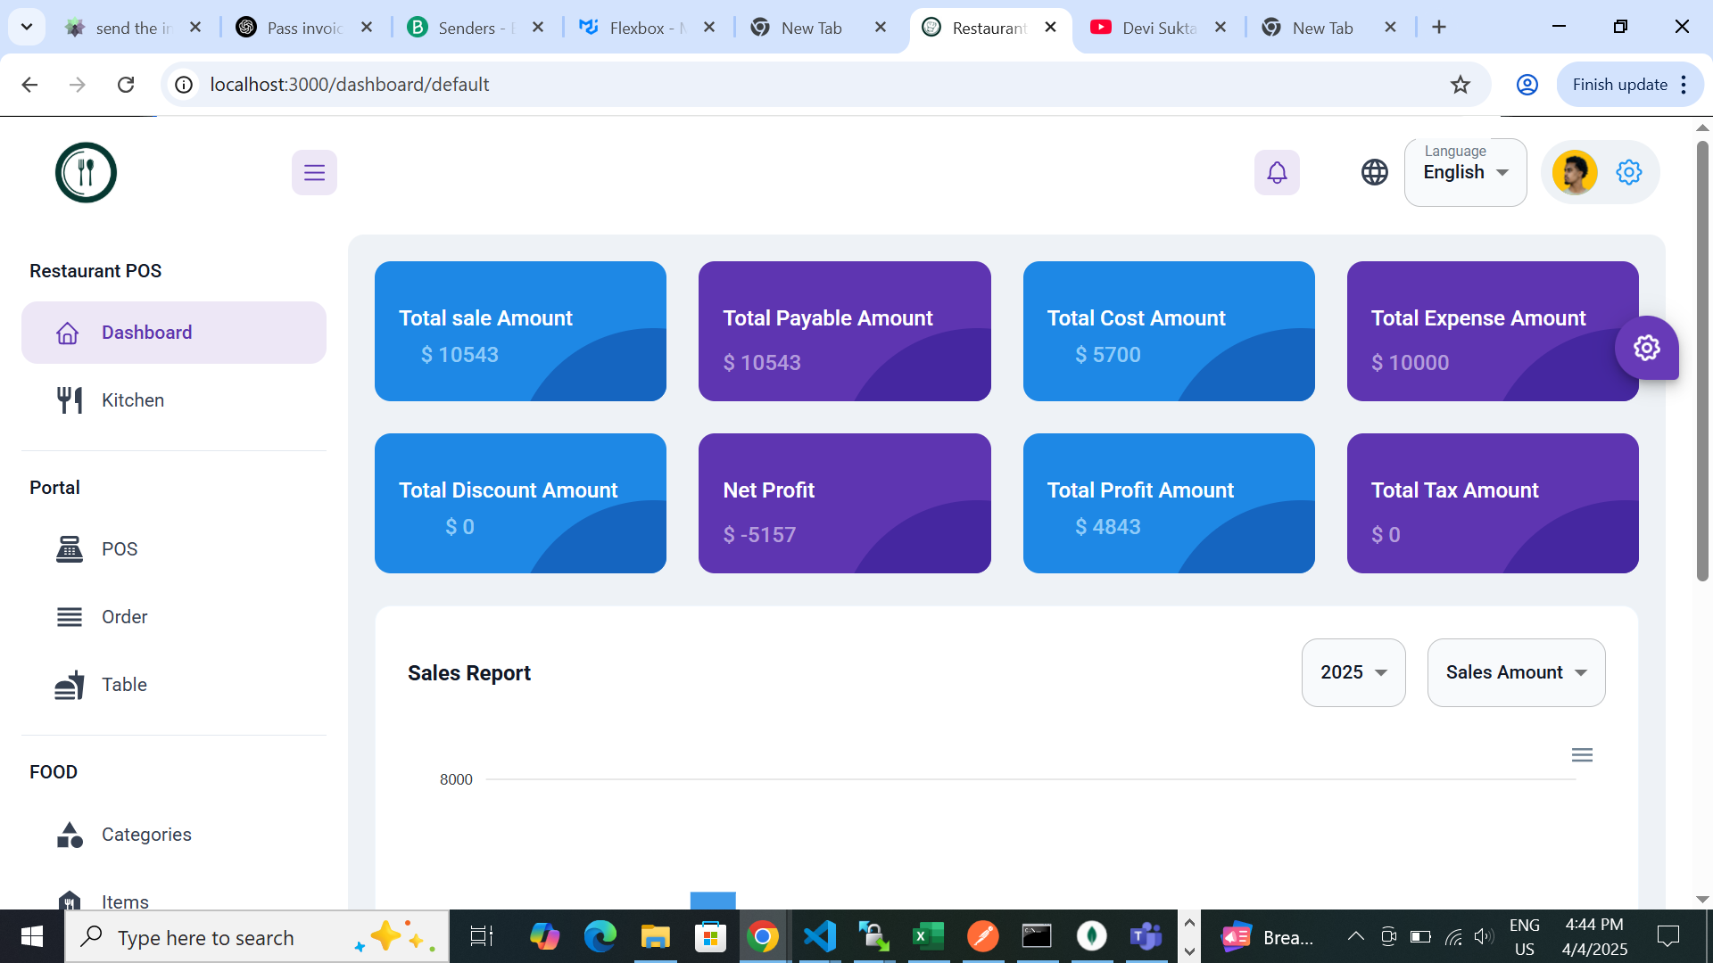Click the user avatar profile picture
This screenshot has height=963, width=1713.
1574,172
